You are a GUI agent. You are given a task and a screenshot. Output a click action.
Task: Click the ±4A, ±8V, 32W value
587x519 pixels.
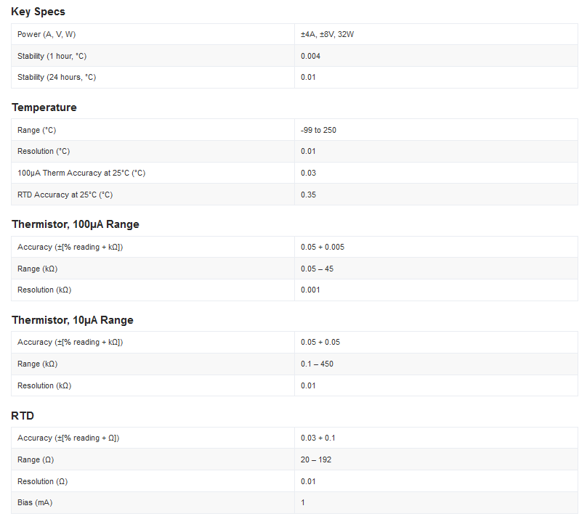pyautogui.click(x=327, y=34)
